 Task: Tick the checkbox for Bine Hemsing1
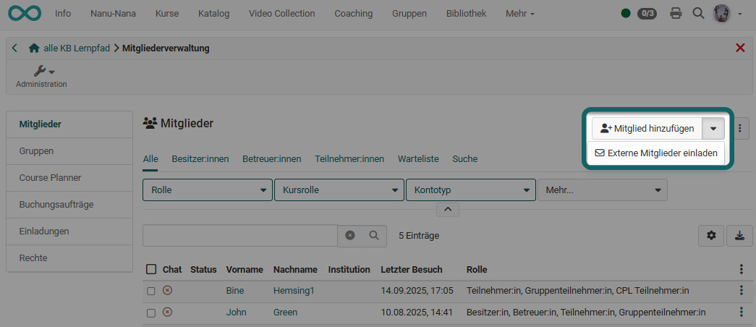151,291
